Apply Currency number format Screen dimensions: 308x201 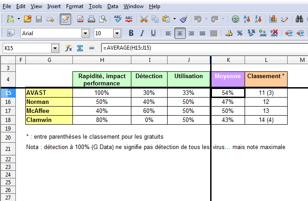229,33
